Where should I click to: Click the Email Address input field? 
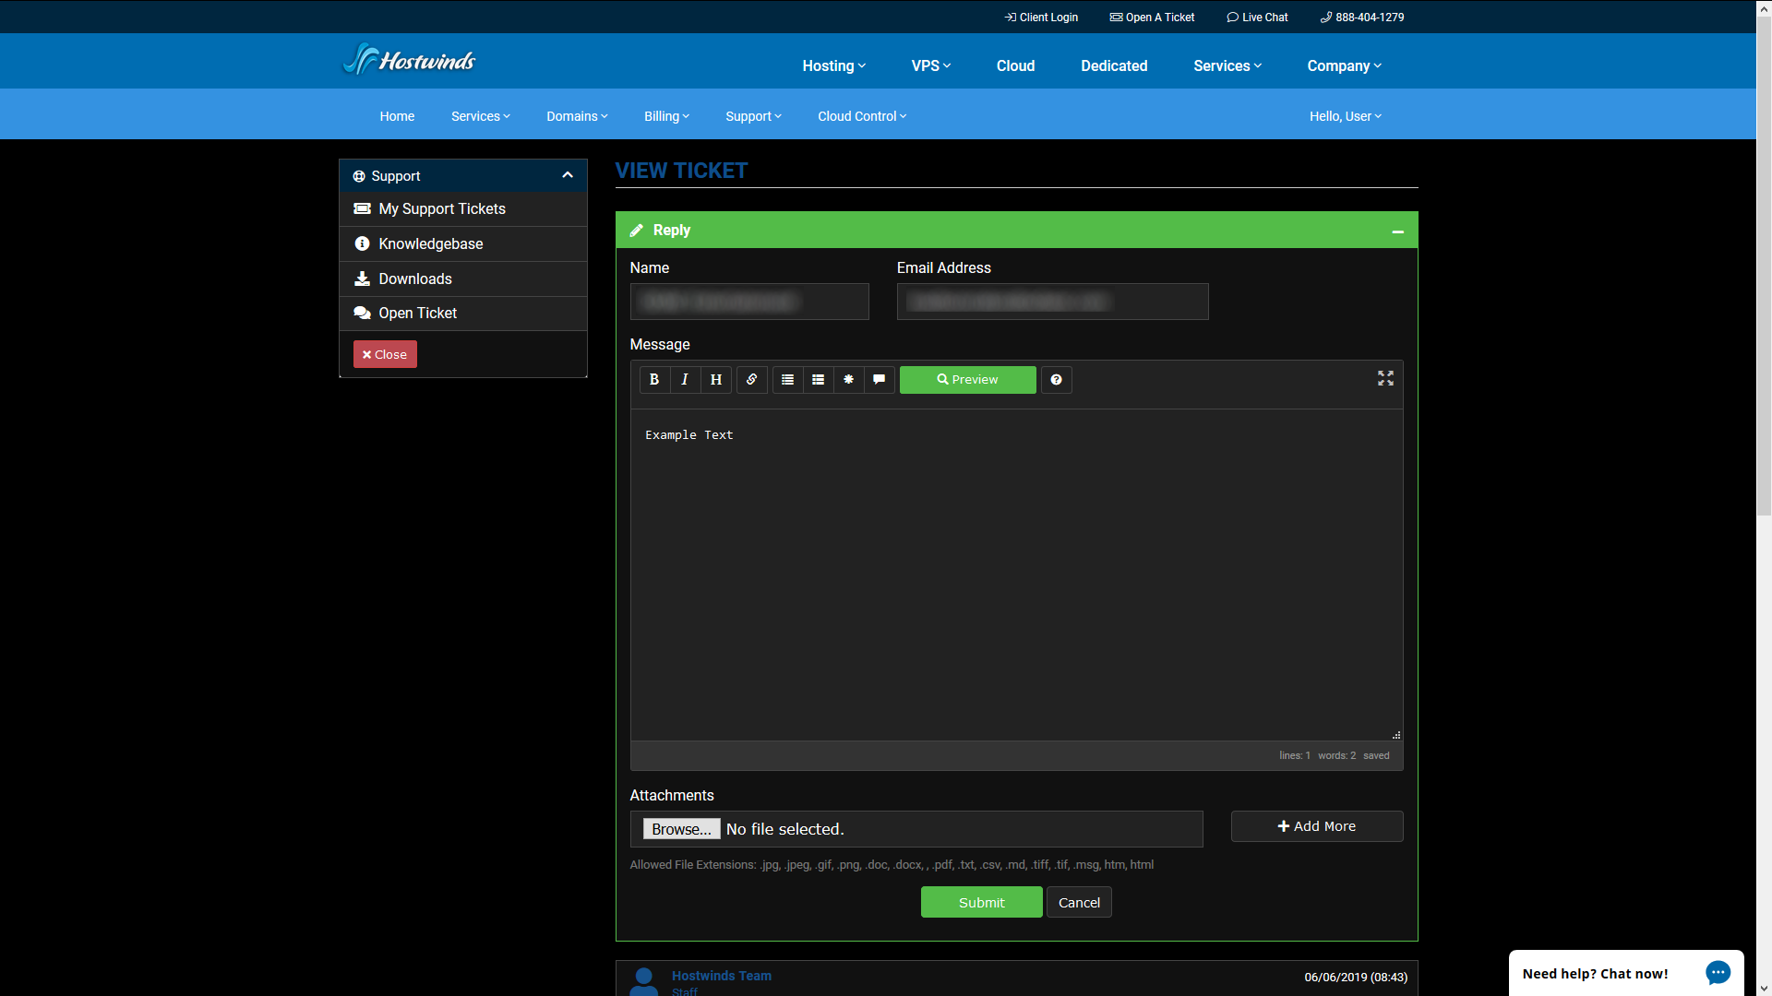pos(1052,302)
